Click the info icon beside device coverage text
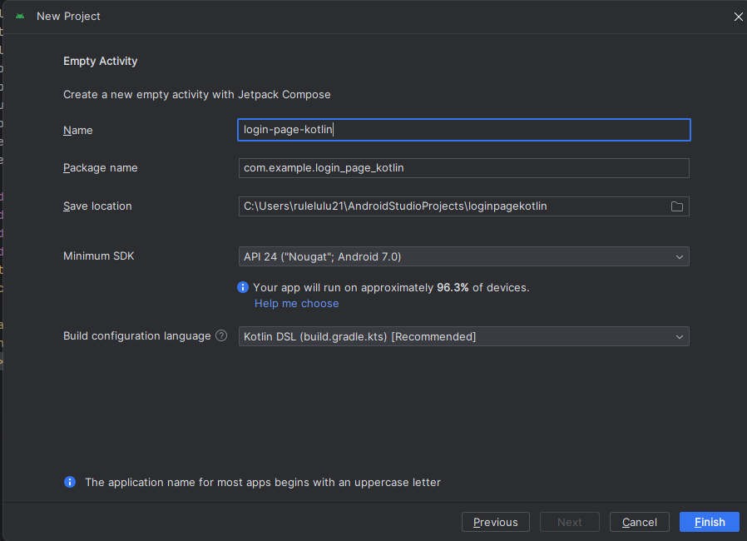 (x=243, y=287)
